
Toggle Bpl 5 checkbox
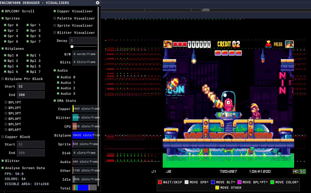27,66
